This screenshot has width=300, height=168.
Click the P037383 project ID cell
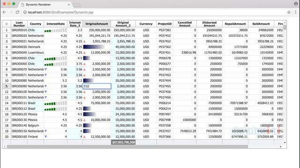[x=165, y=30]
